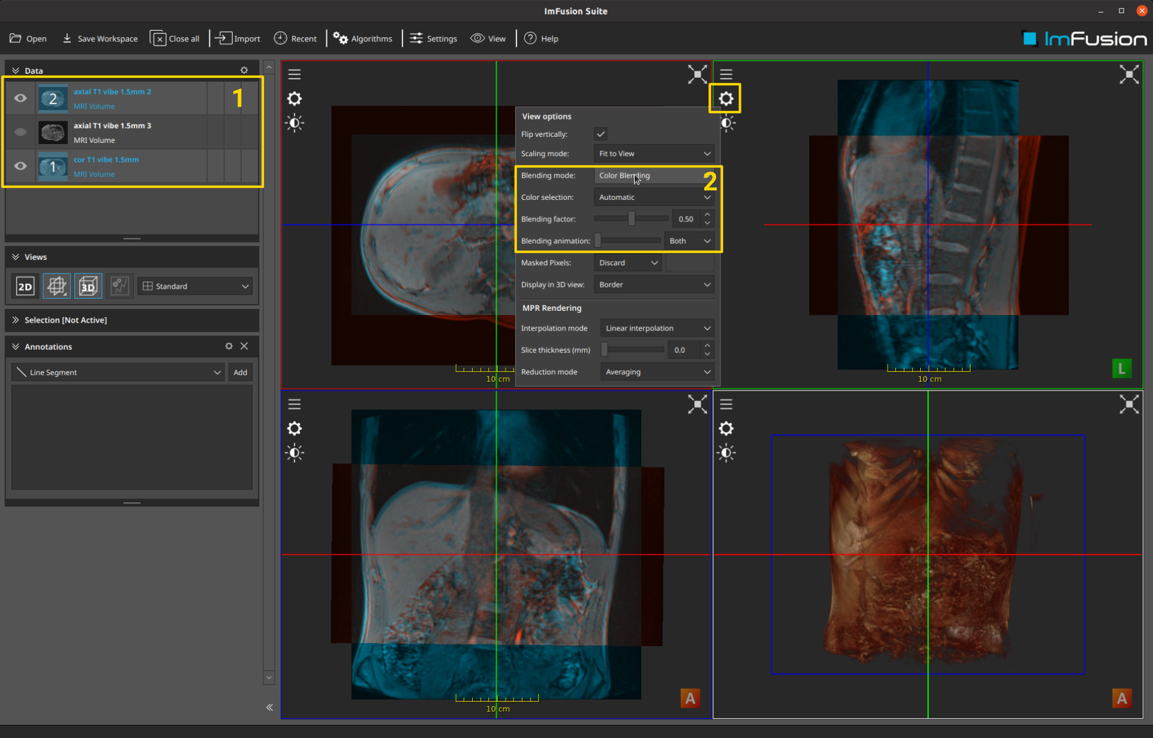Click the Slice thickness slider handle

(605, 350)
